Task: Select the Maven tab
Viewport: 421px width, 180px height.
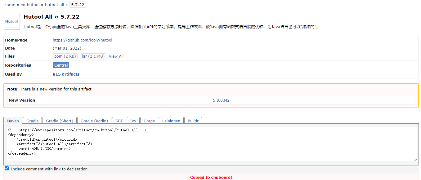Action: coord(13,121)
